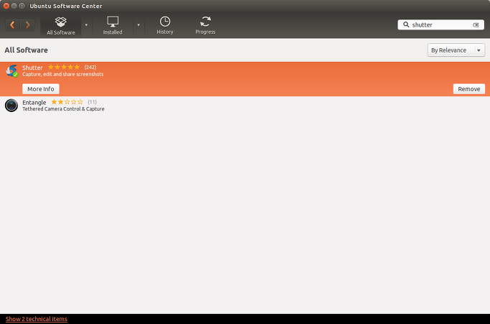Screen dimensions: 490x324
Task: Open More Info for Shutter
Action: tap(41, 89)
